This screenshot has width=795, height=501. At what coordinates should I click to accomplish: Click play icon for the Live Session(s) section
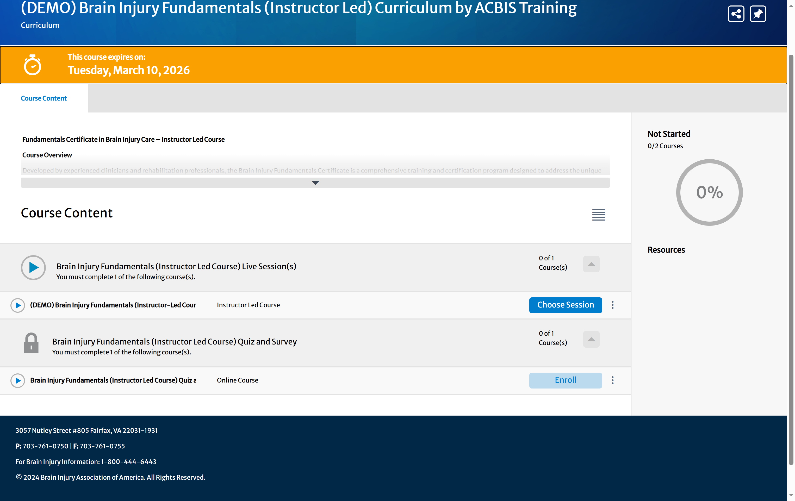(x=33, y=267)
